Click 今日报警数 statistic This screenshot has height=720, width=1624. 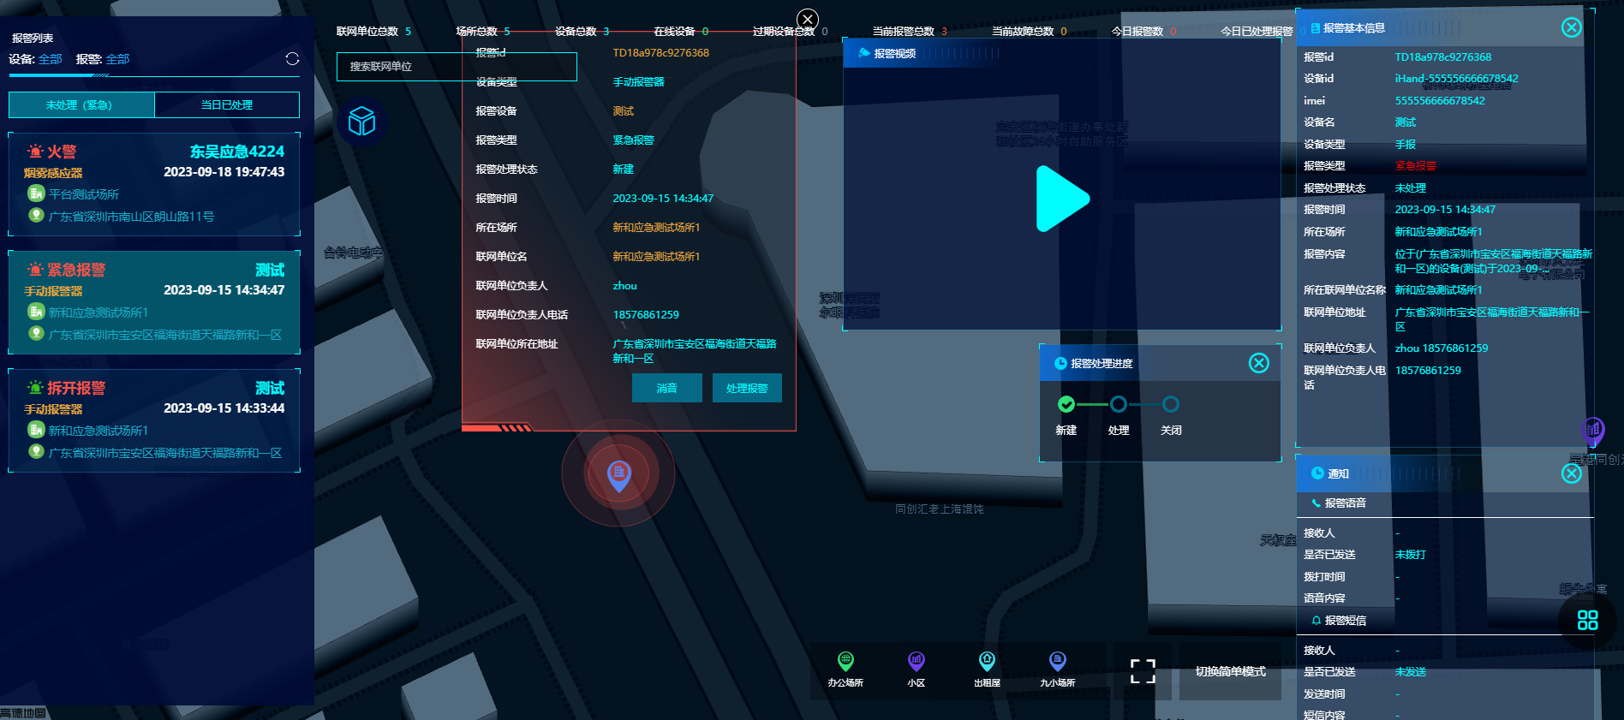(1144, 32)
